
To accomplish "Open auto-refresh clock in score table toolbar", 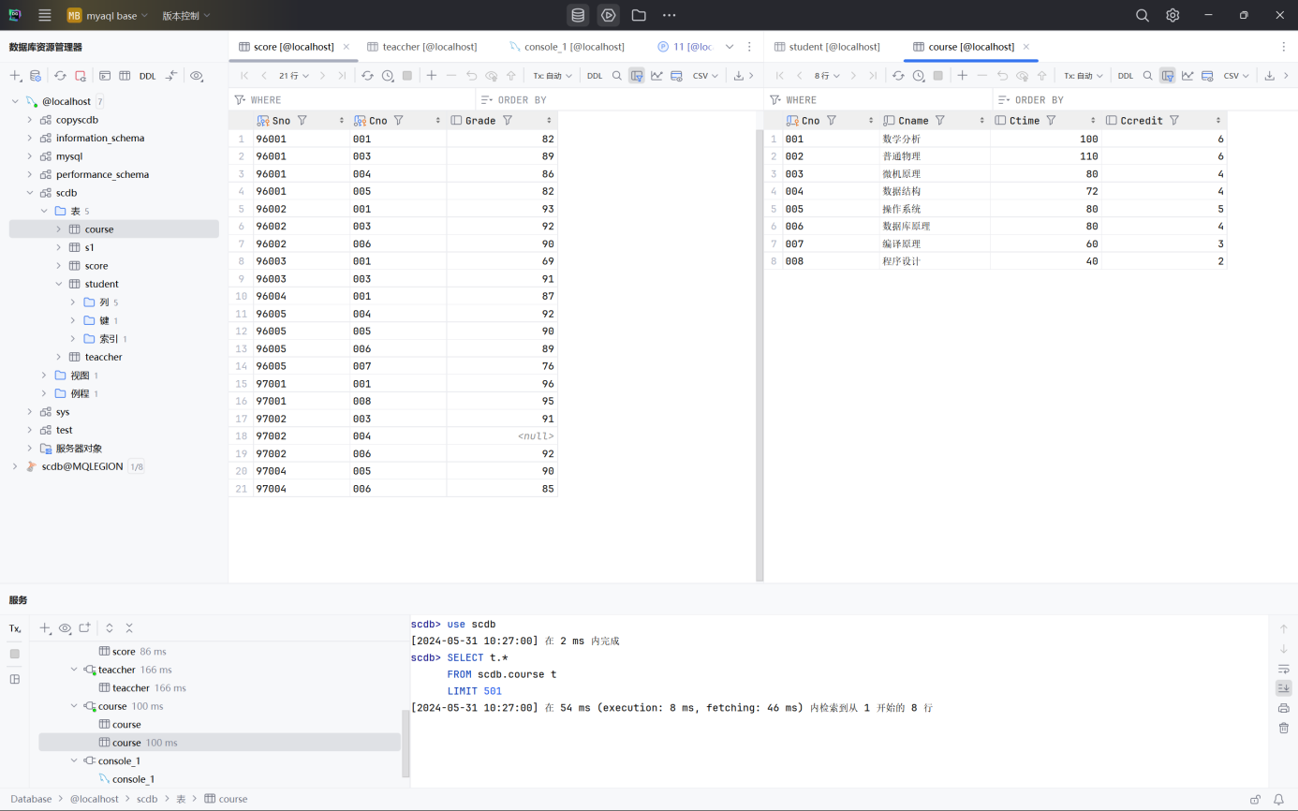I will click(x=388, y=76).
